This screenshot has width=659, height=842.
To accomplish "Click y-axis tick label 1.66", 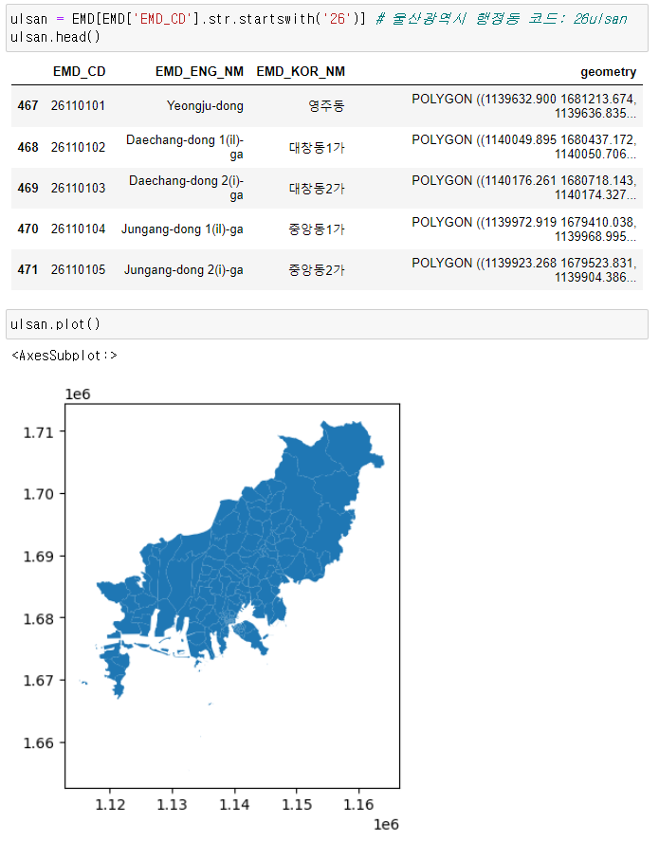I will tap(39, 743).
